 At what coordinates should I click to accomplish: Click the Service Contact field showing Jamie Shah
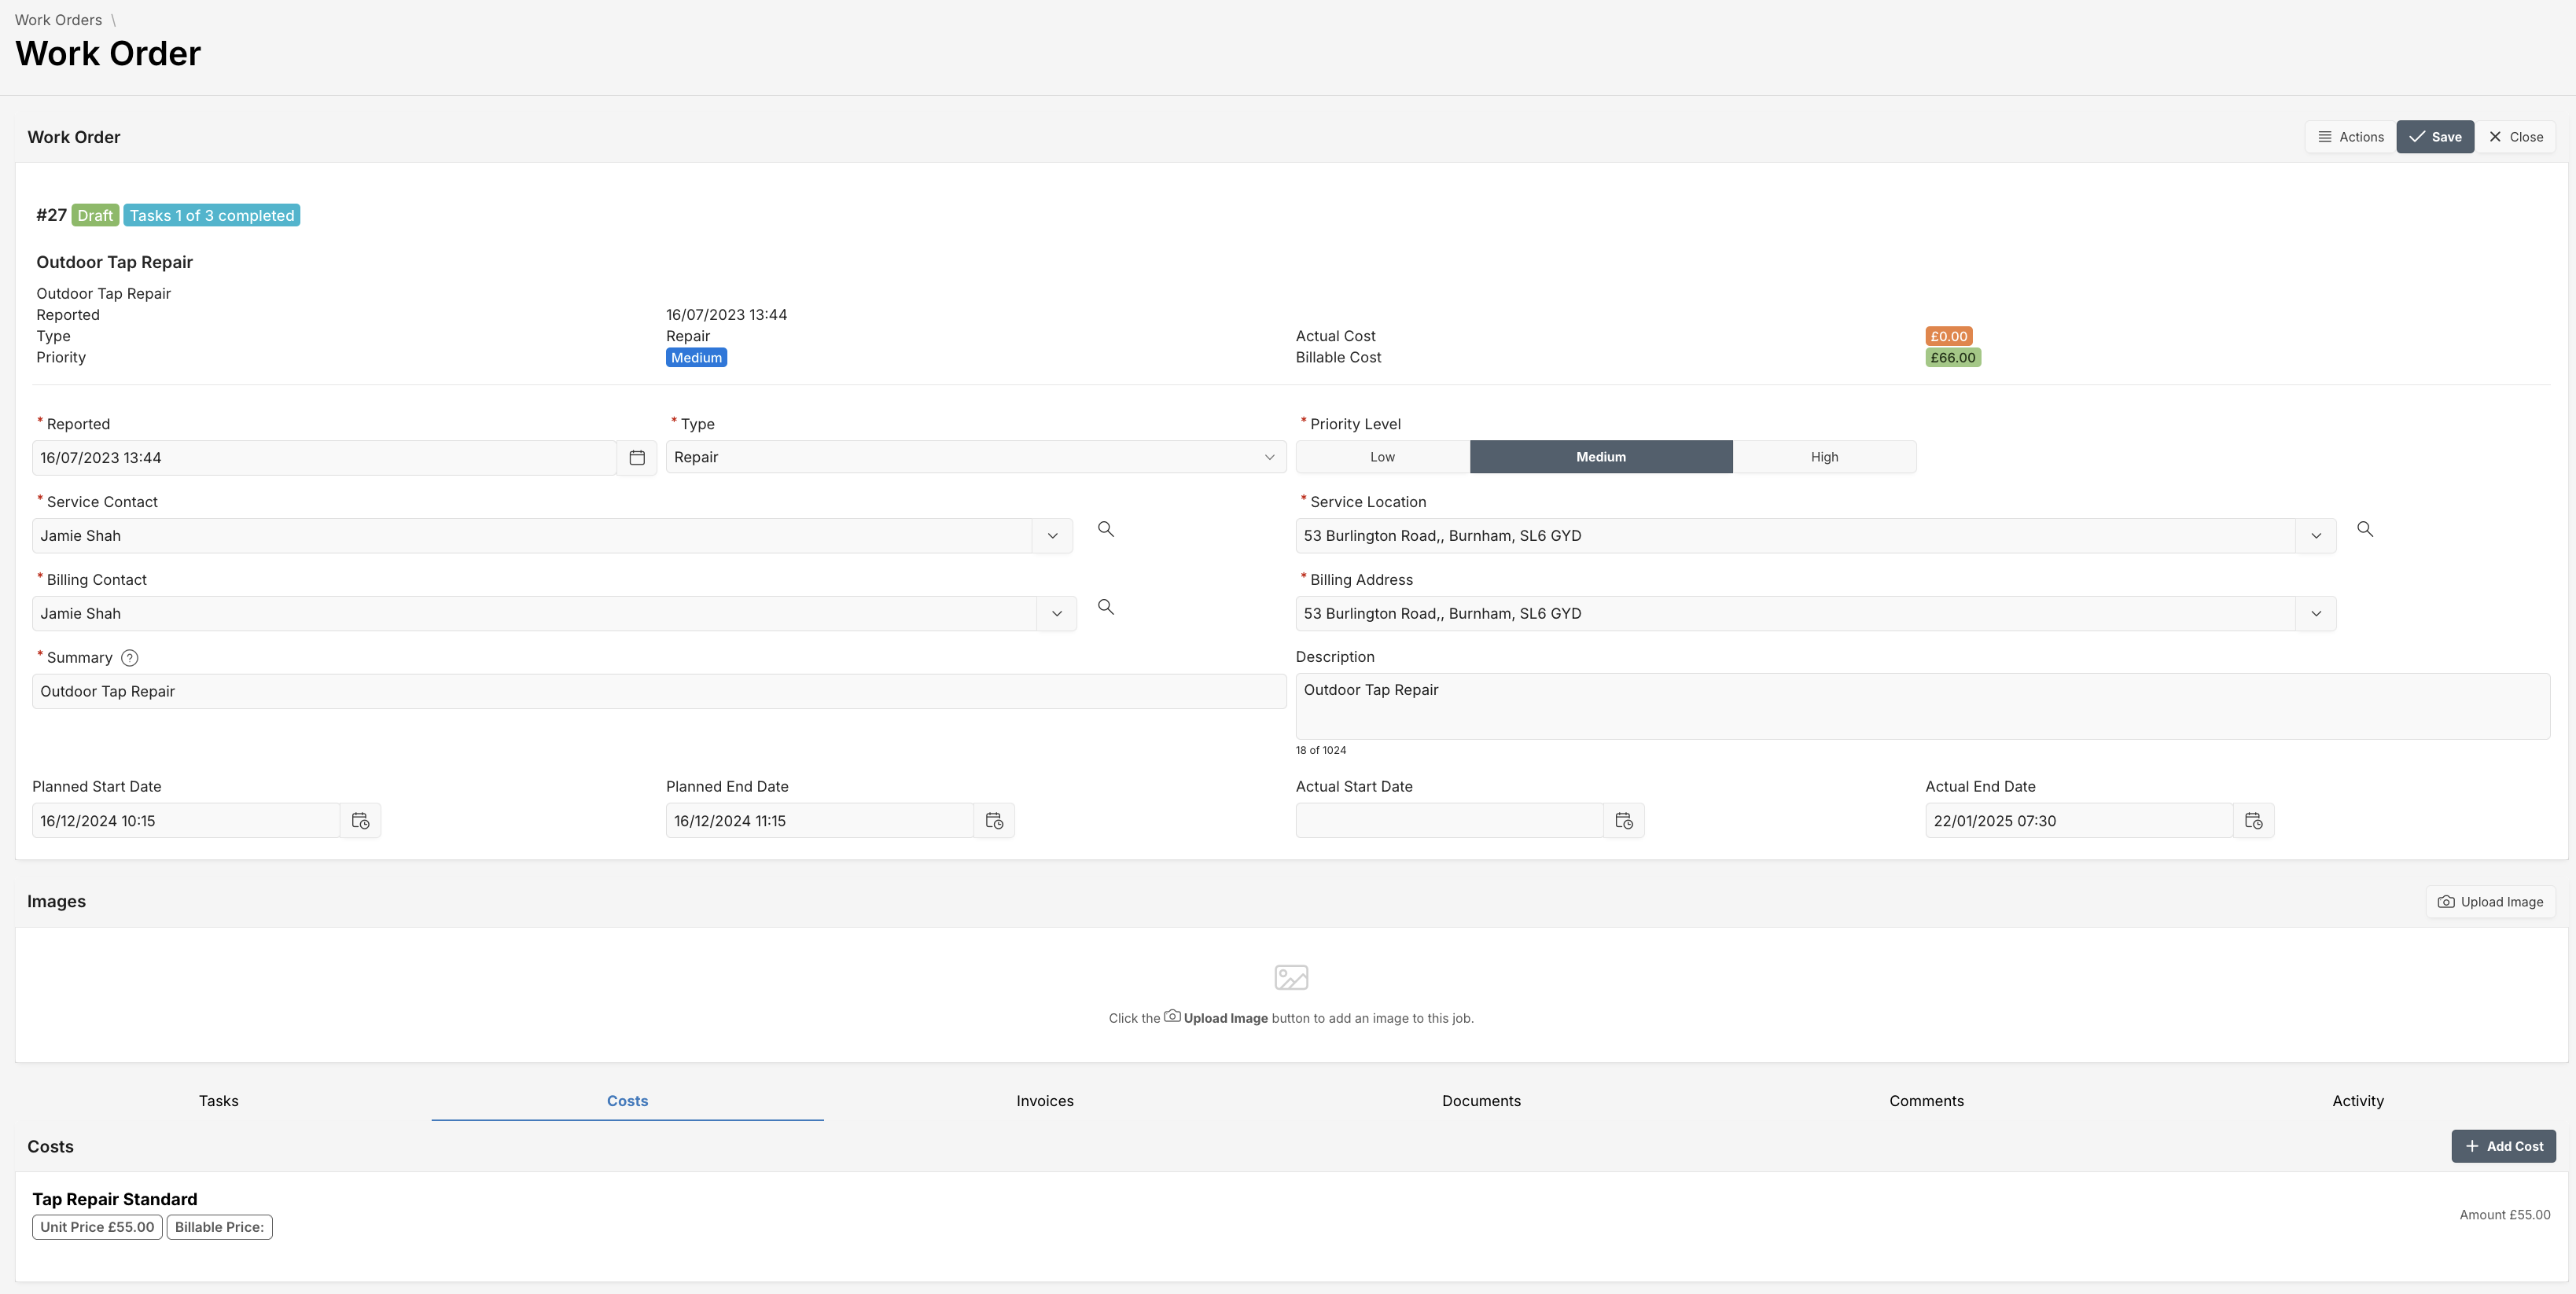532,536
